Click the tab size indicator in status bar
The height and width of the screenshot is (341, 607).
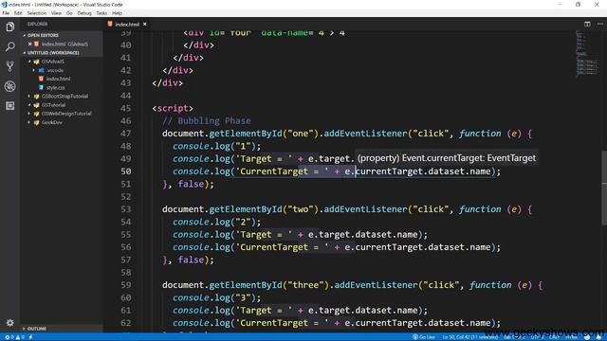(514, 337)
